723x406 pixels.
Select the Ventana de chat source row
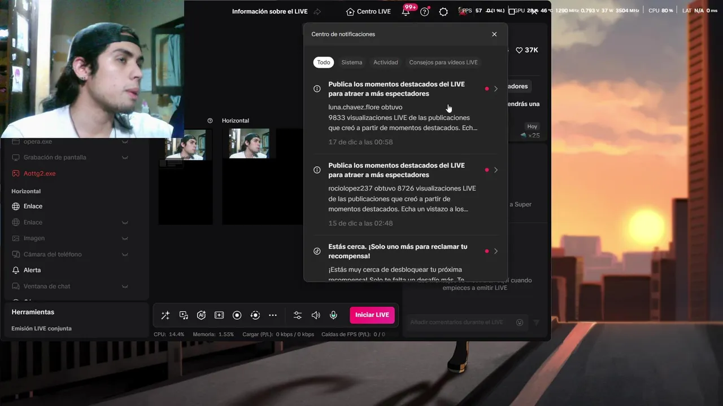76,286
